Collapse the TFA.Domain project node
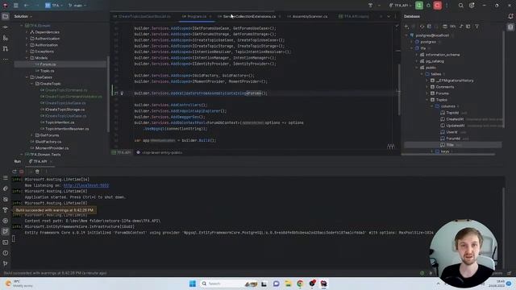 point(22,26)
